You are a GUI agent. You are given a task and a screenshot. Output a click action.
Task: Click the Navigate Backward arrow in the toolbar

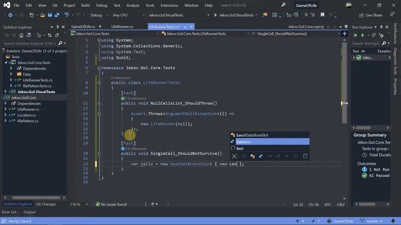point(10,15)
